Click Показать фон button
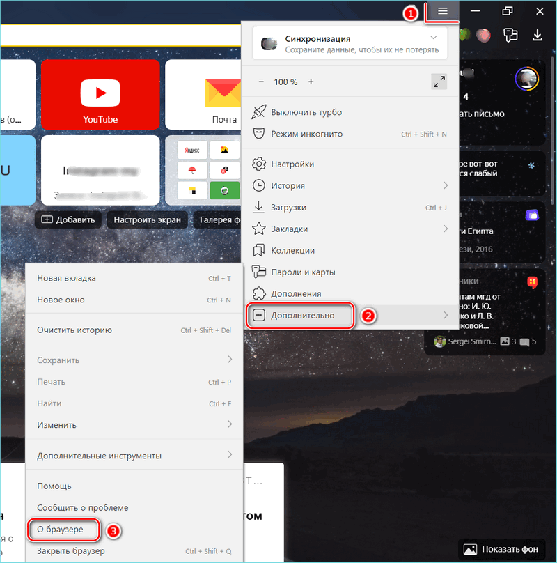557x563 pixels. click(x=501, y=548)
